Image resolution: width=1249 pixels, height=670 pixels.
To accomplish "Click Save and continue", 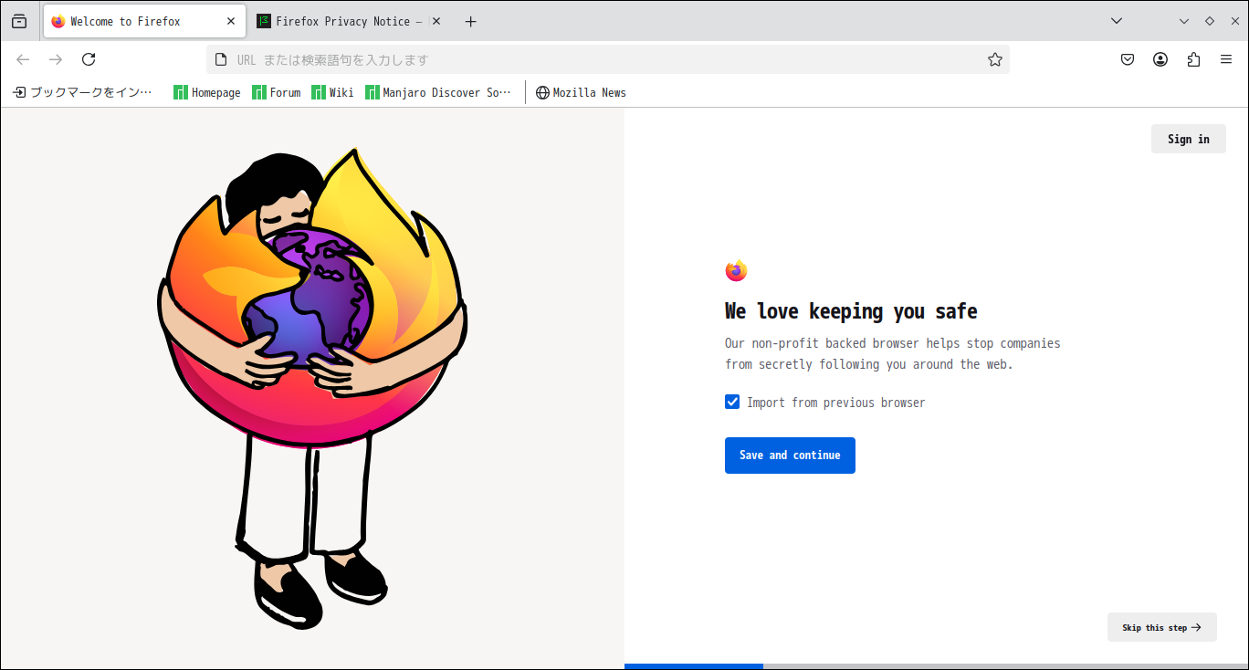I will pyautogui.click(x=790, y=455).
